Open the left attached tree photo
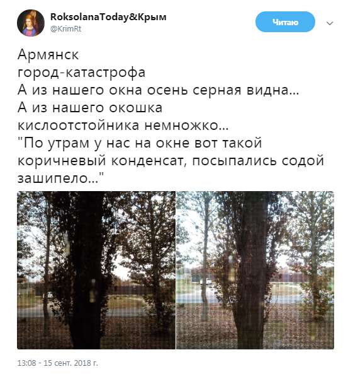 (96, 270)
